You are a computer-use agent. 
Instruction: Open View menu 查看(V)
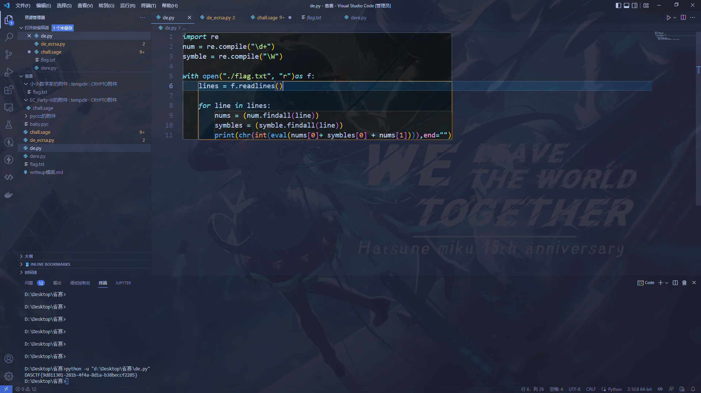point(85,5)
